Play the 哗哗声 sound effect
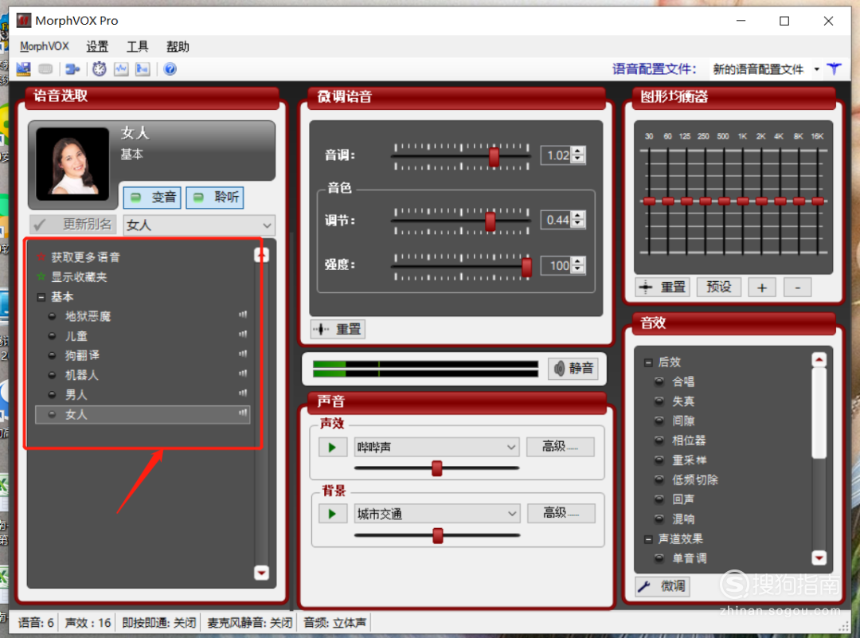 [332, 448]
